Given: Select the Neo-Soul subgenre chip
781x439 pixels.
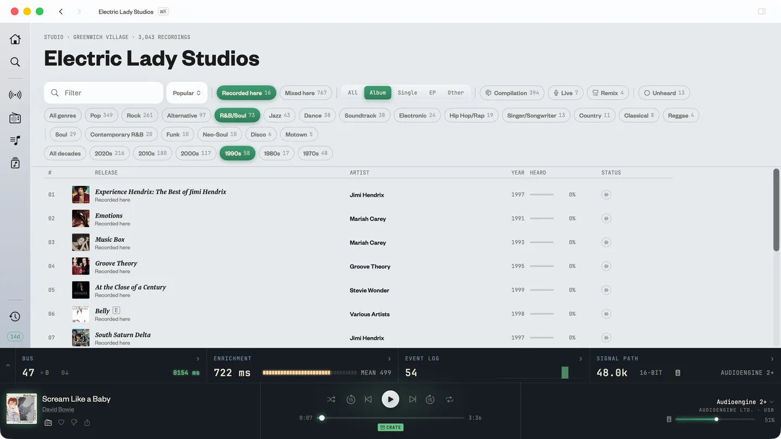Looking at the screenshot, I should coord(220,134).
